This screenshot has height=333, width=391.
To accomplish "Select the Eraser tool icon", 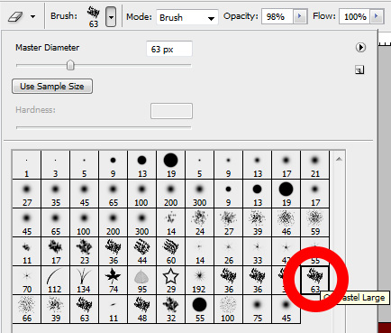I will 15,16.
